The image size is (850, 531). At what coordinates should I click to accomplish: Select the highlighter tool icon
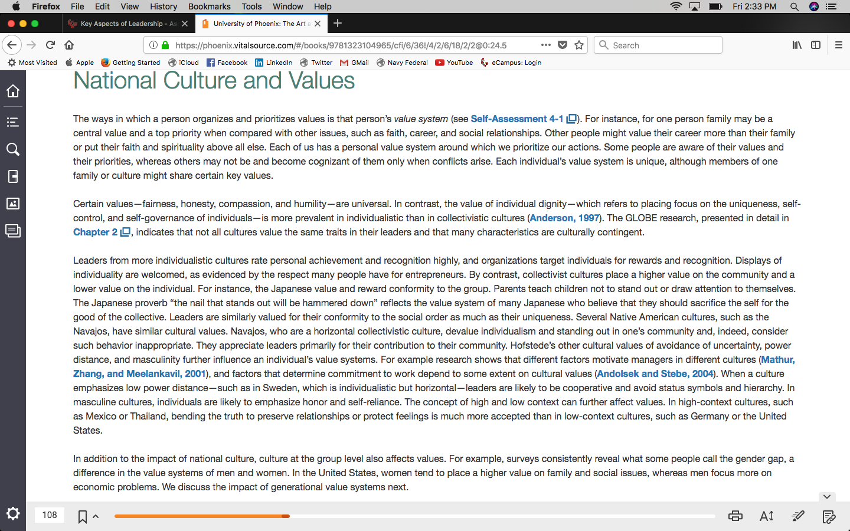[798, 516]
